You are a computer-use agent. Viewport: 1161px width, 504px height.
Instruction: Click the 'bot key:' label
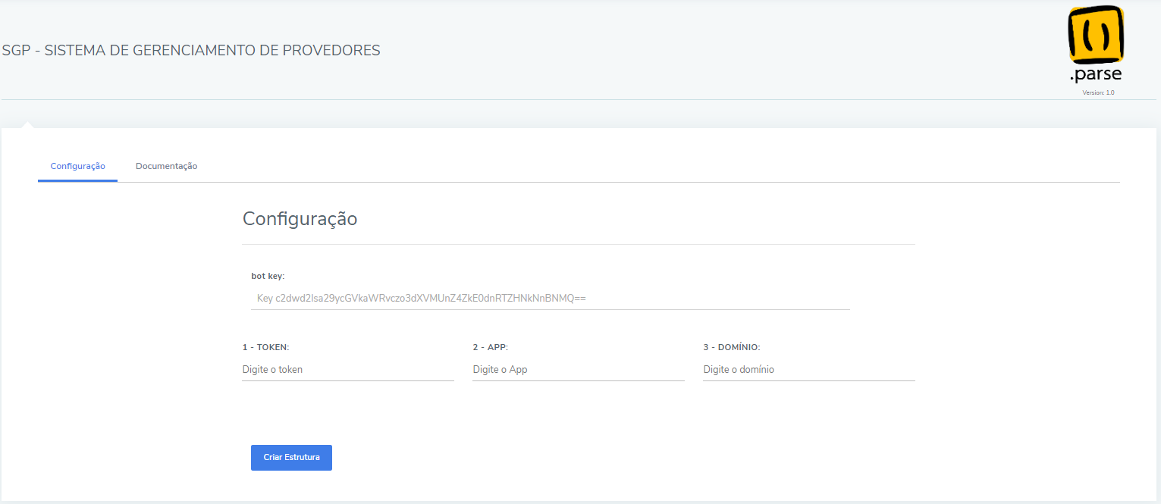pos(268,276)
